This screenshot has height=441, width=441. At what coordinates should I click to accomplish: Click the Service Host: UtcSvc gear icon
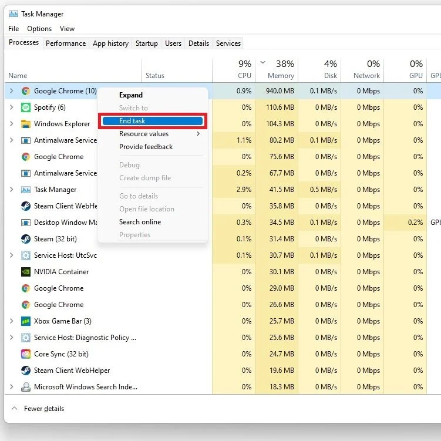pos(26,255)
